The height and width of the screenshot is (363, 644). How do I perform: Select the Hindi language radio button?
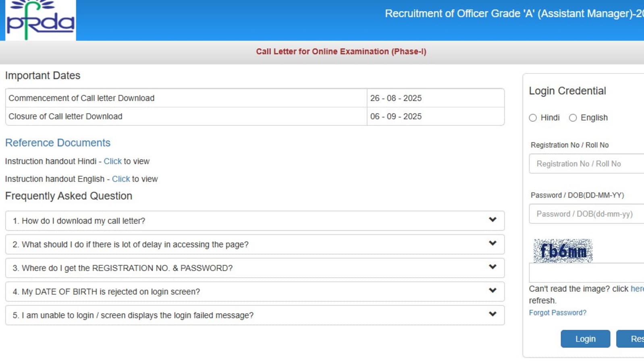[533, 118]
